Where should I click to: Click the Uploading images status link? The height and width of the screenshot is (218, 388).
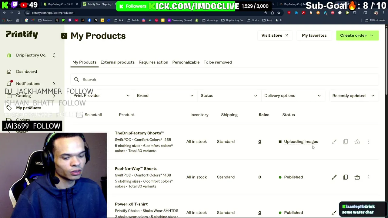coord(301,142)
